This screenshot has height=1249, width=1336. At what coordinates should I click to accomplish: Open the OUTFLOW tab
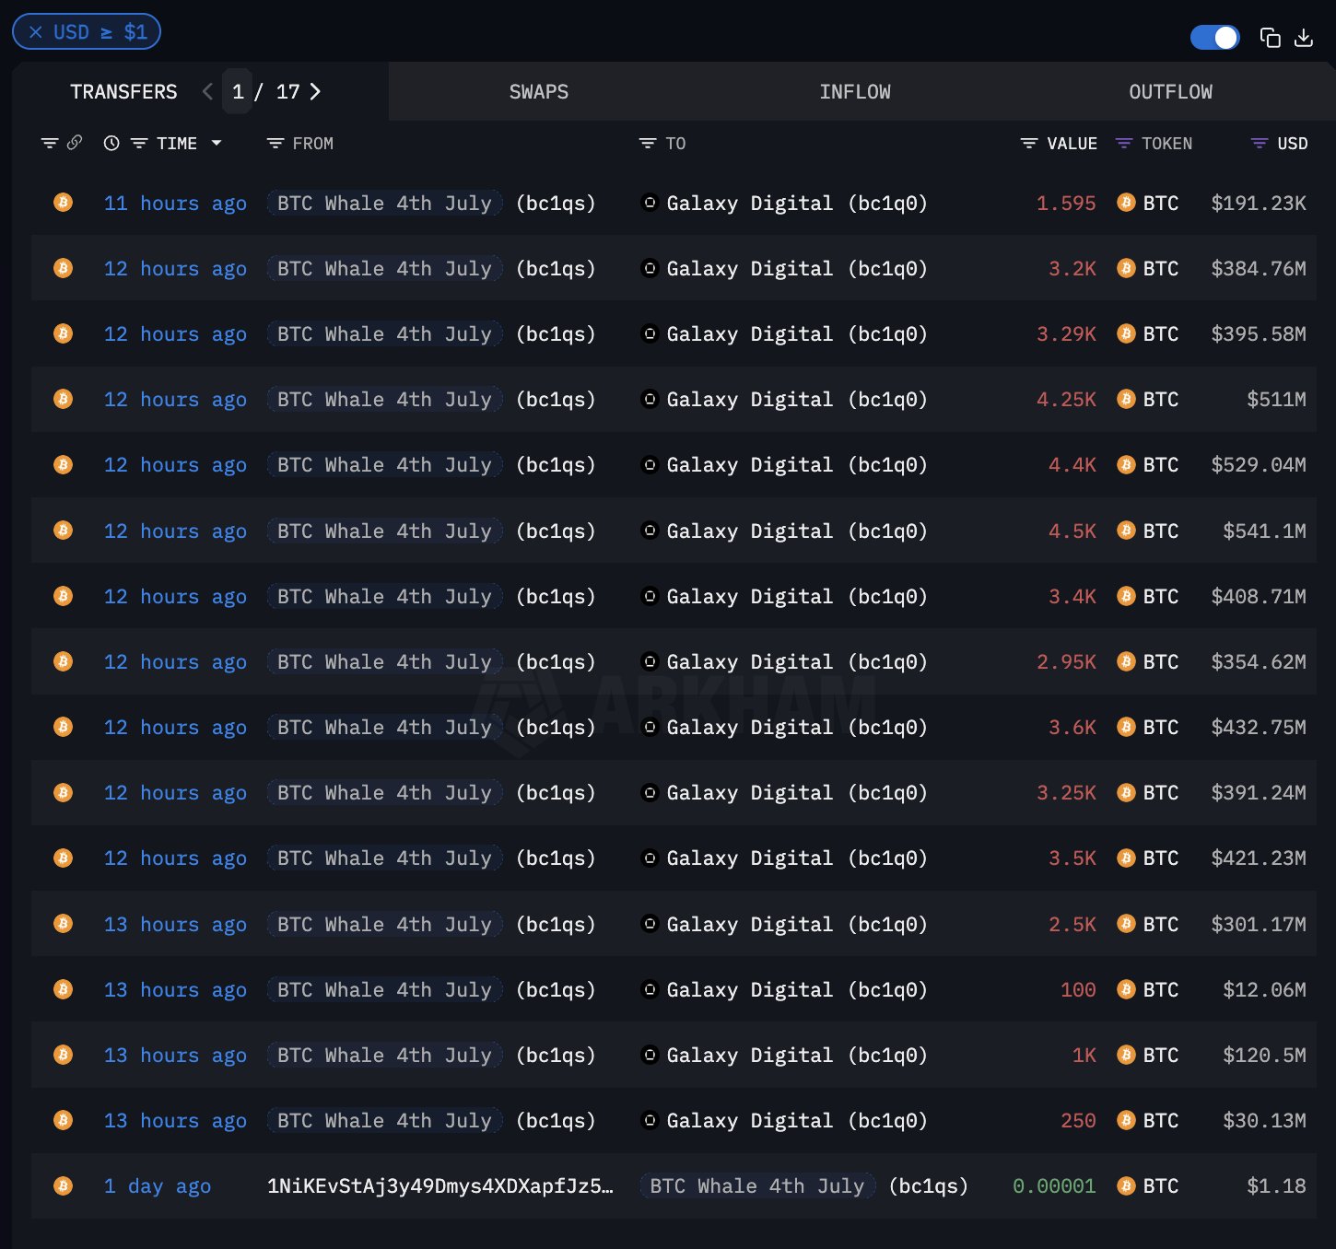tap(1170, 91)
